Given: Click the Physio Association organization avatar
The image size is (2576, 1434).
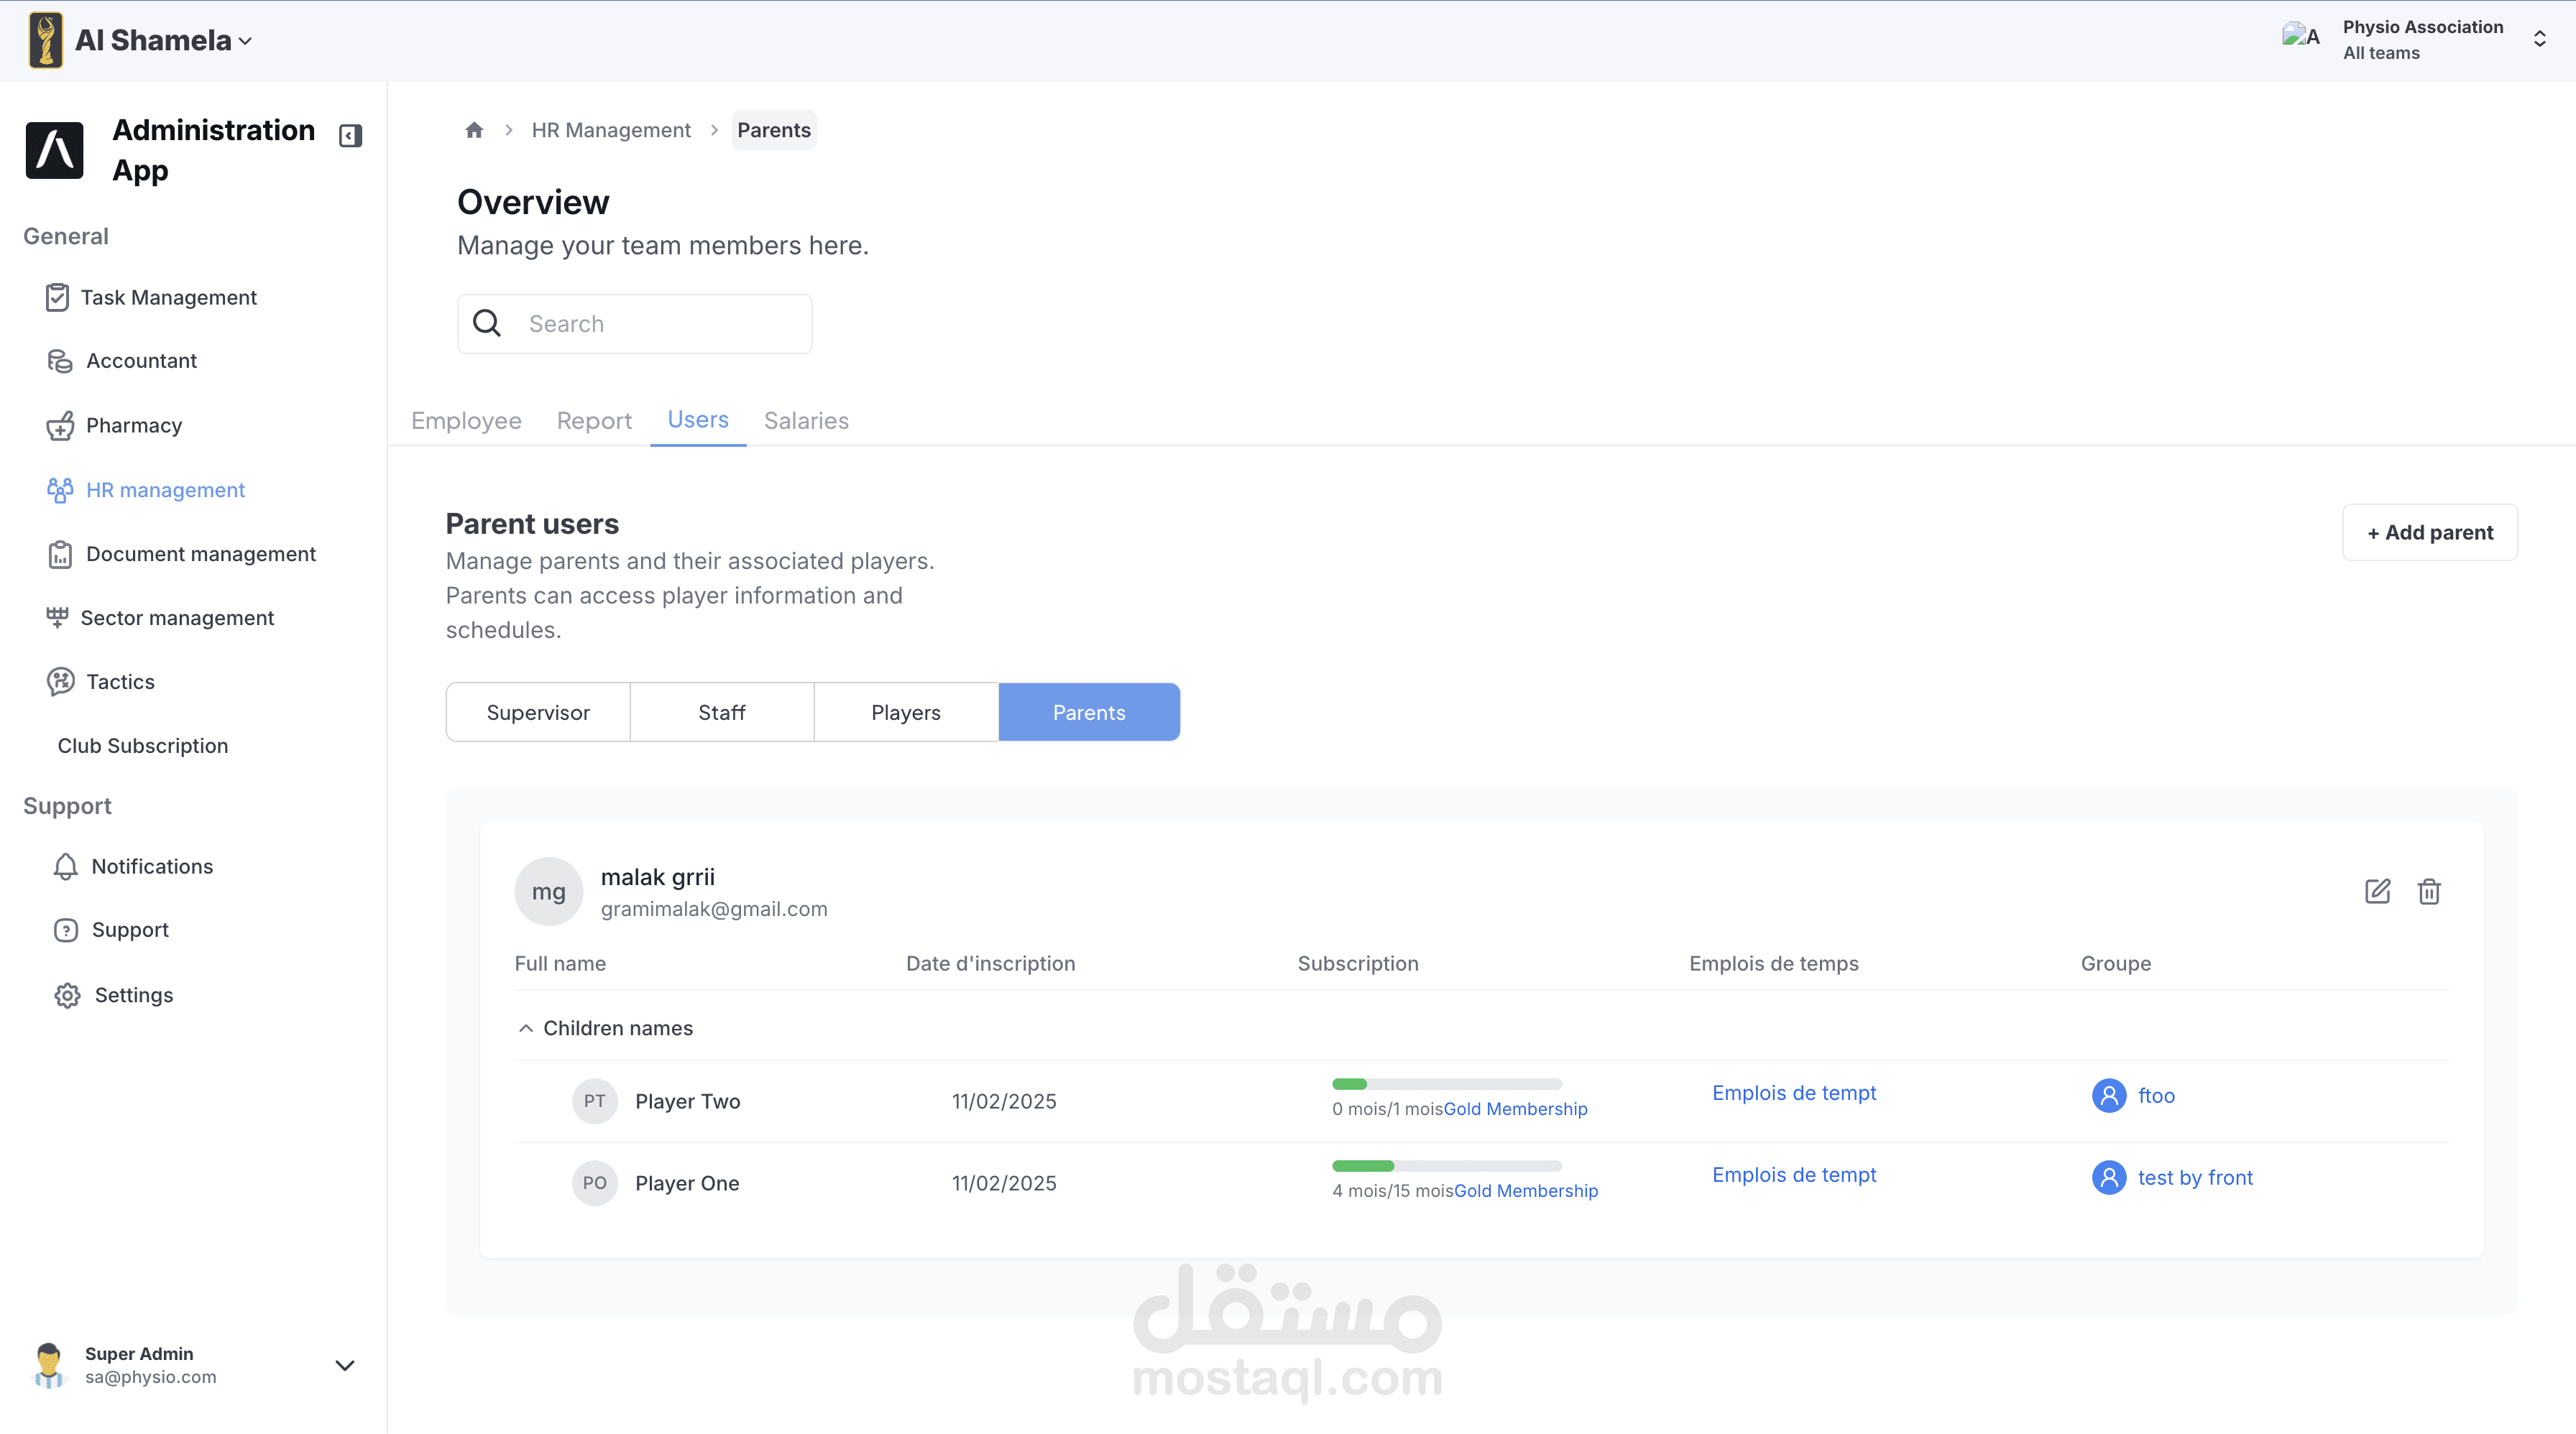Looking at the screenshot, I should pos(2301,37).
